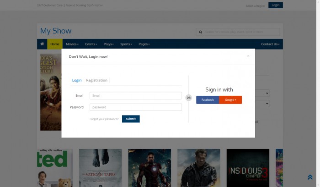
Task: Click Select a Region link
Action: (x=255, y=6)
